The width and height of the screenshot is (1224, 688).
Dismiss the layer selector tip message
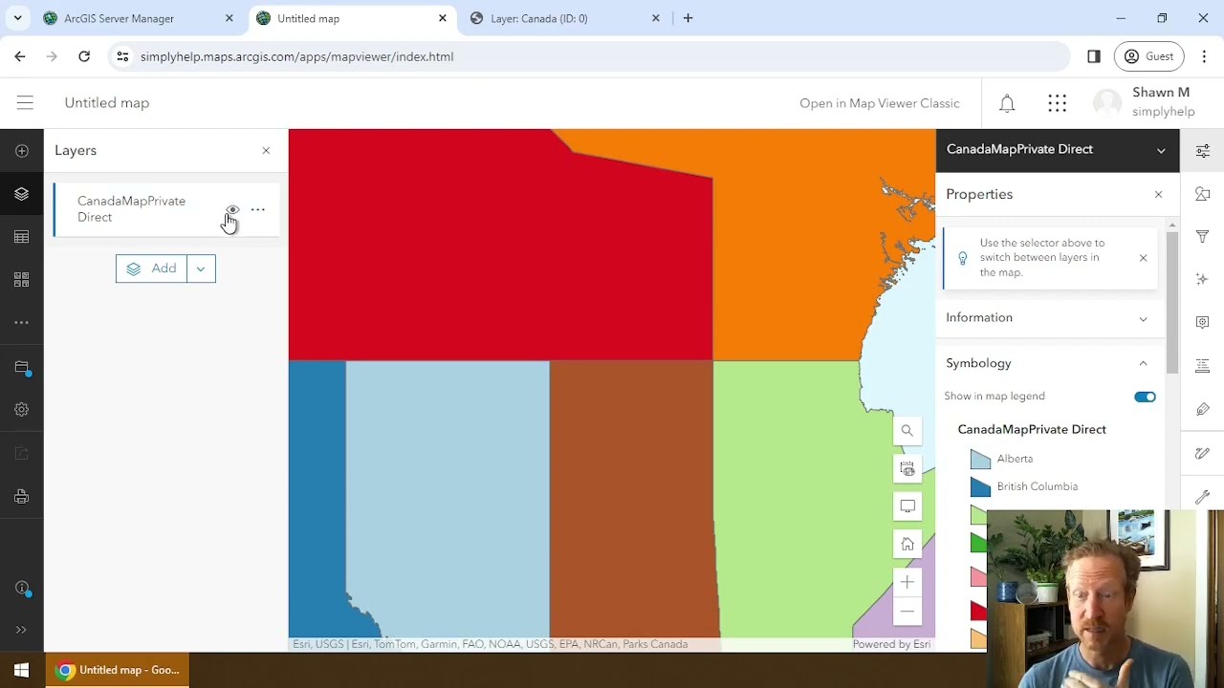1143,258
